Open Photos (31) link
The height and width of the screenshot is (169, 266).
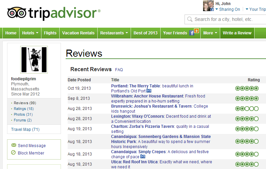(x=23, y=114)
